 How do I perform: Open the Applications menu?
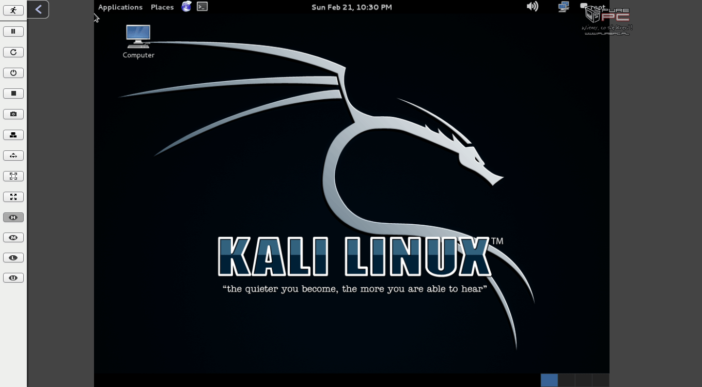(x=120, y=7)
